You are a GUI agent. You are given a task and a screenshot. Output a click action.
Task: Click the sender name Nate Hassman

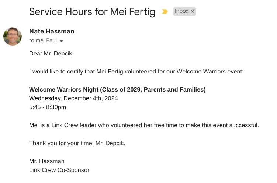(x=52, y=31)
